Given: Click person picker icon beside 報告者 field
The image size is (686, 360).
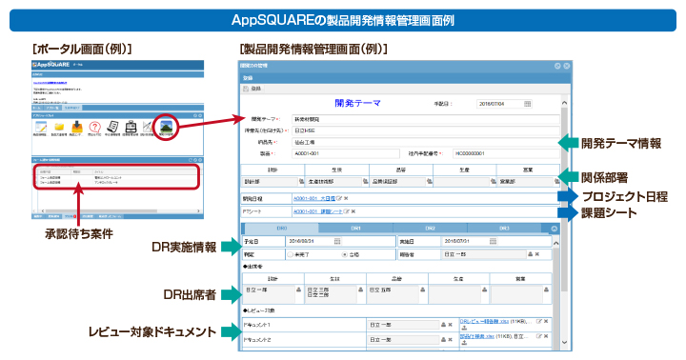Looking at the screenshot, I should point(531,254).
